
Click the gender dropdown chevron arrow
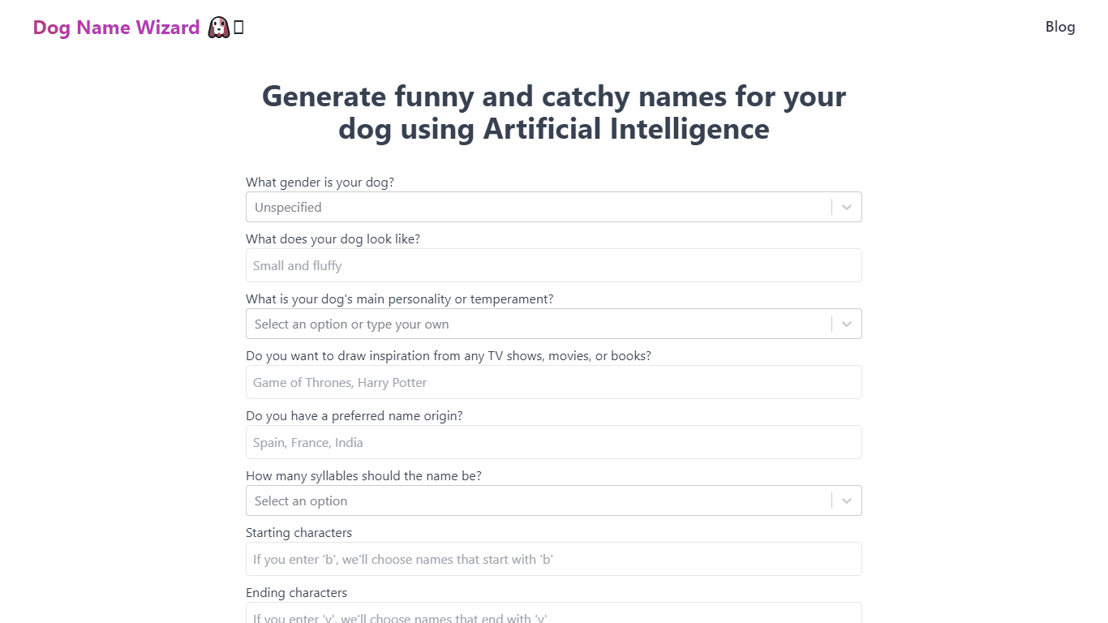pos(846,207)
